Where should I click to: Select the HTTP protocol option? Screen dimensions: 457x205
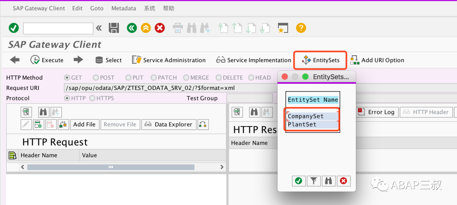(67, 98)
